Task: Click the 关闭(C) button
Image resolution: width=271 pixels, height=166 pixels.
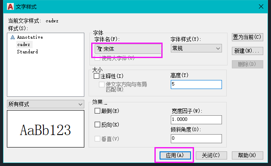Action: coord(211,155)
